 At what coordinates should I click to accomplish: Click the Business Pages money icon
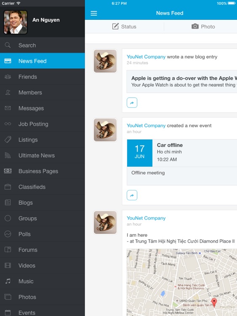pos(8,171)
